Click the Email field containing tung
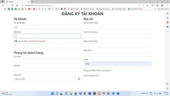This screenshot has height=96, width=170. pos(117,63)
